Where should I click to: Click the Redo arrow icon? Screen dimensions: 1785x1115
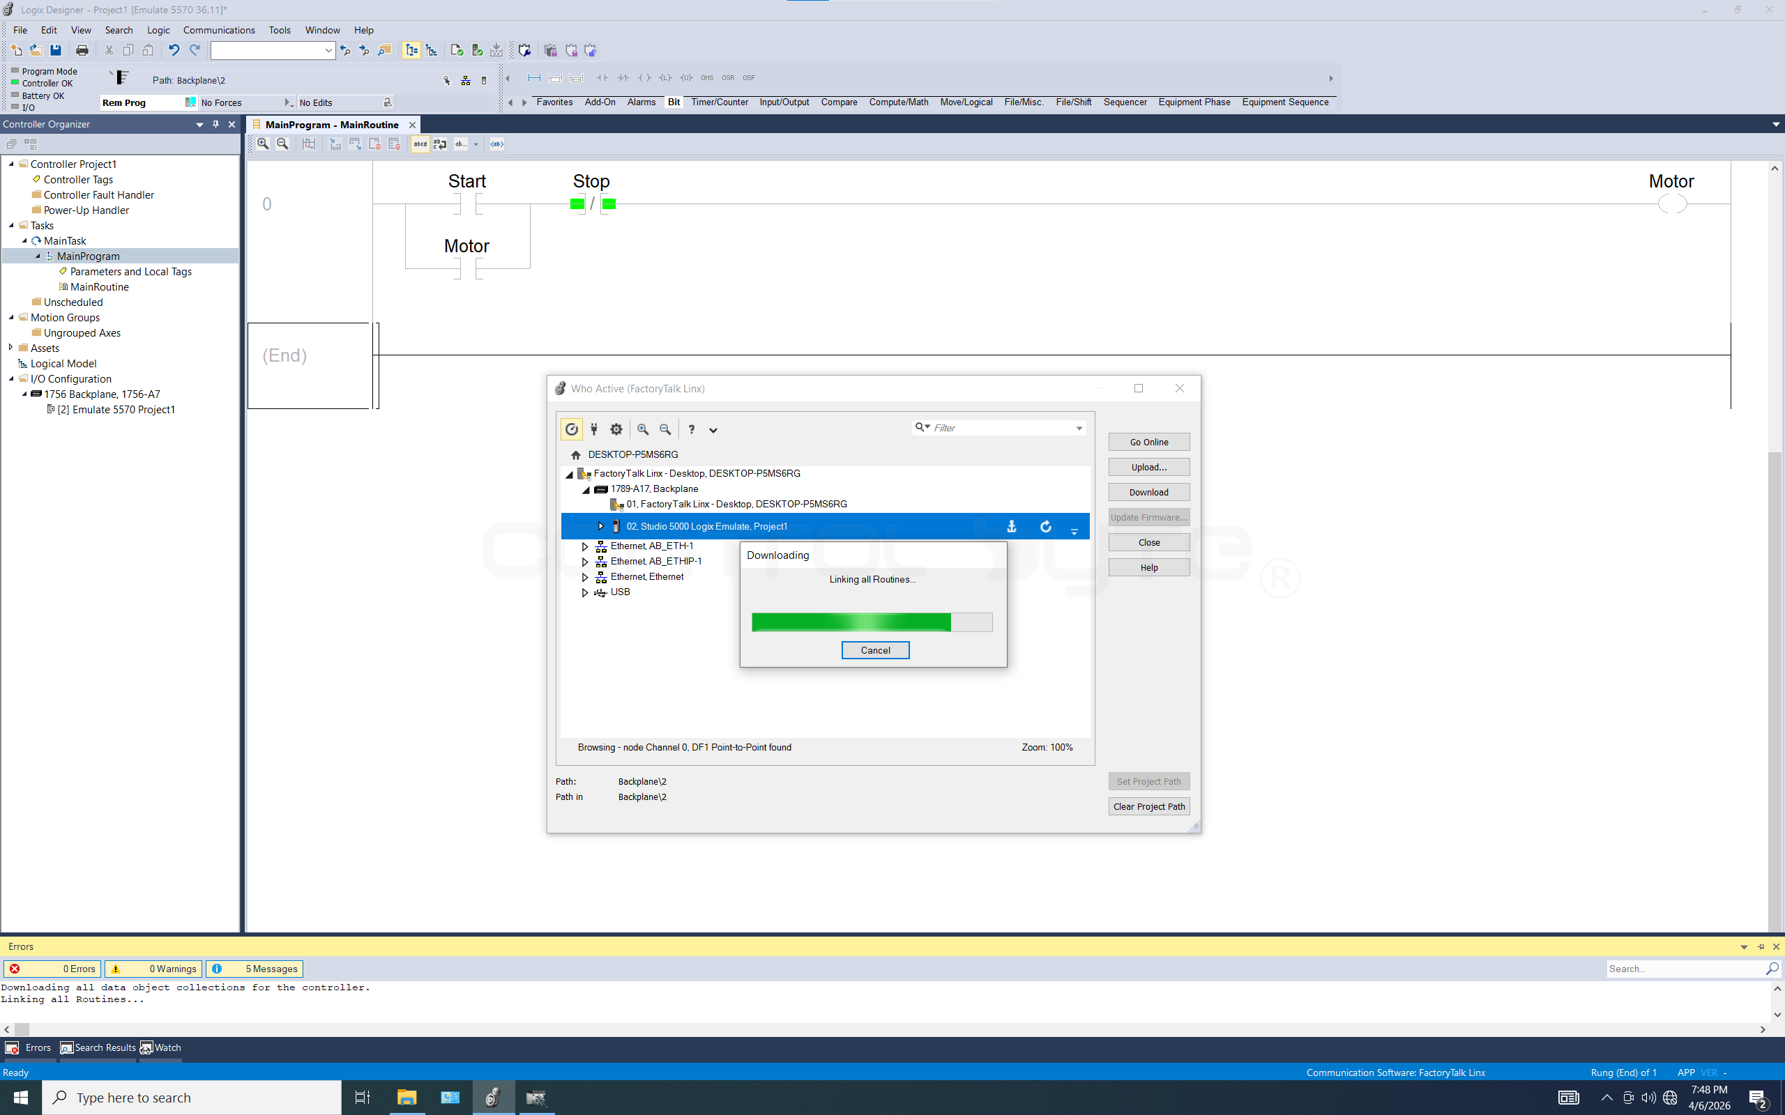tap(195, 50)
